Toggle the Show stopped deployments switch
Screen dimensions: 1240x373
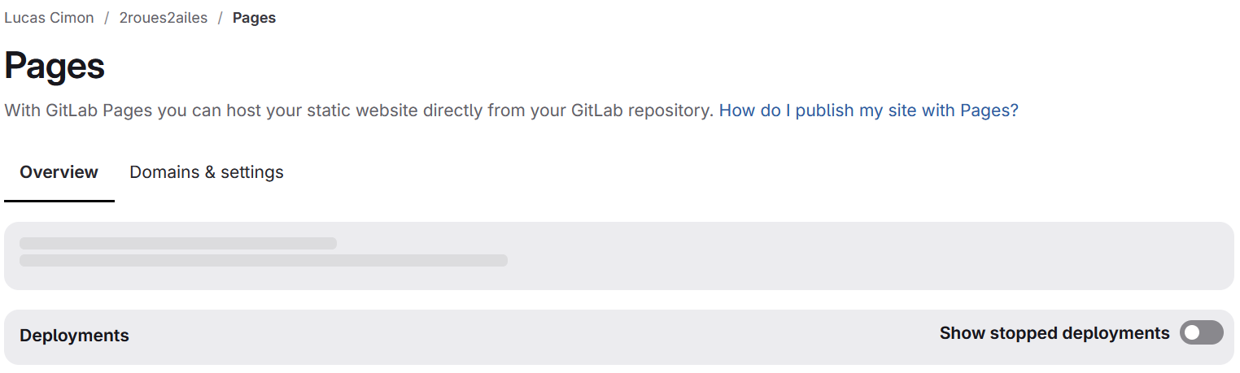(1201, 332)
